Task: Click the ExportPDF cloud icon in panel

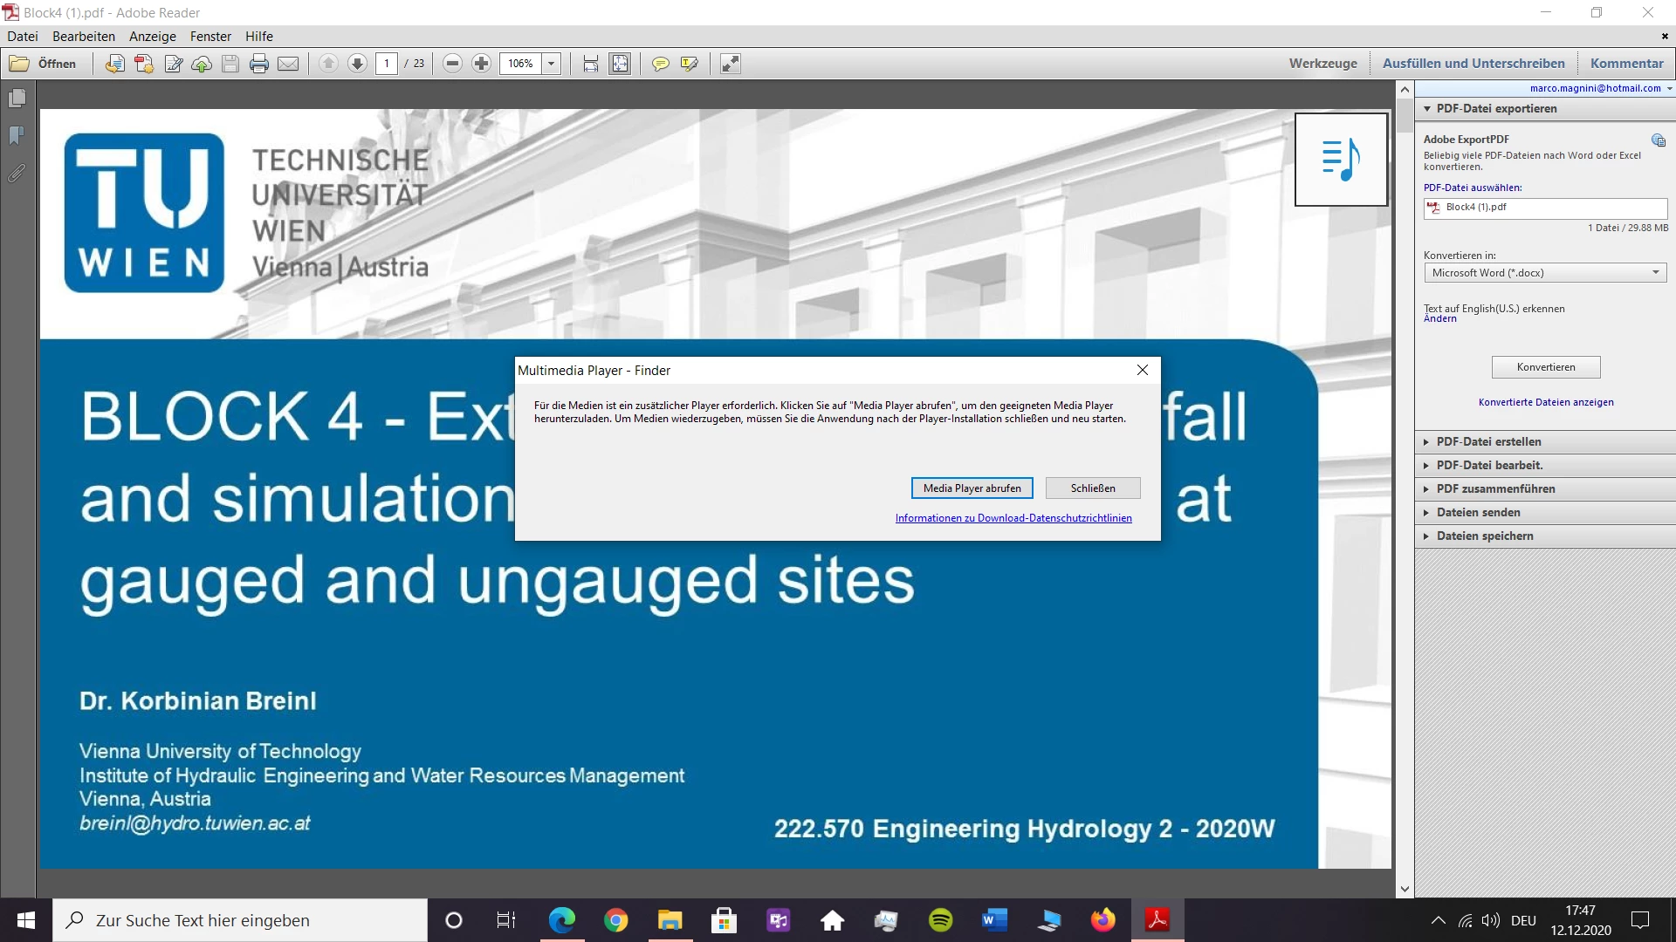Action: pyautogui.click(x=1659, y=140)
